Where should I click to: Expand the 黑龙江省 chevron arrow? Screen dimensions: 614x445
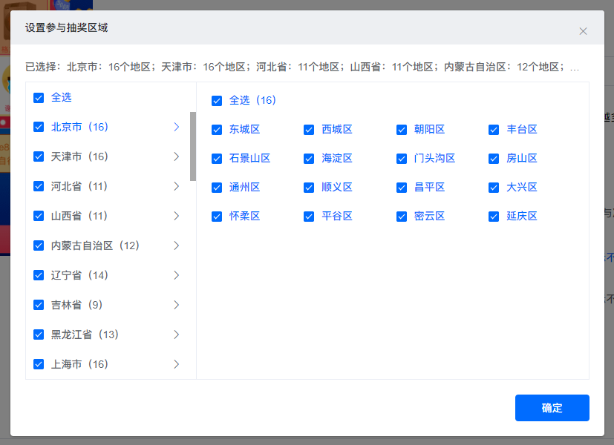coord(176,334)
